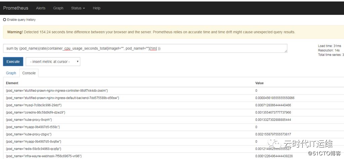Run the query with Execute
Image resolution: width=344 pixels, height=159 pixels.
[13, 62]
